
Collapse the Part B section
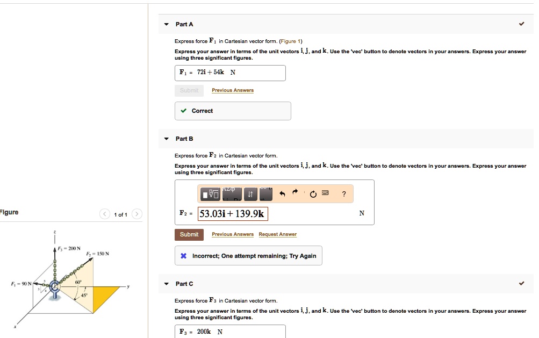166,138
